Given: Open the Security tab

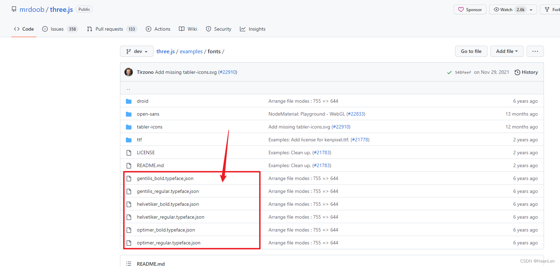Looking at the screenshot, I should pyautogui.click(x=219, y=29).
